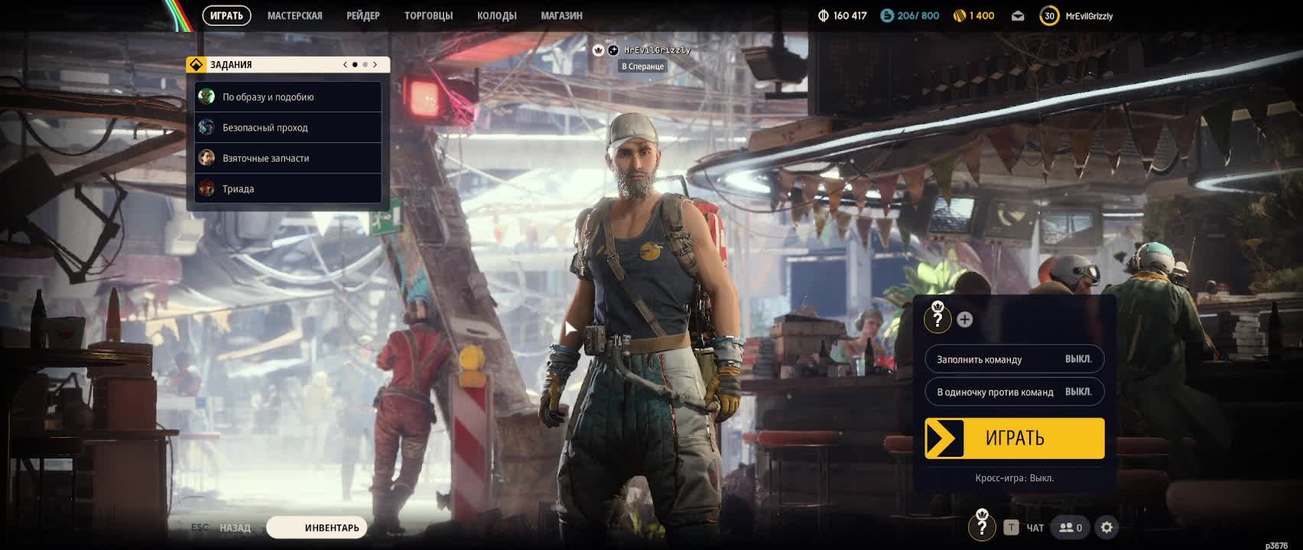Open ИНВЕНТАРЬ inventory button

317,527
